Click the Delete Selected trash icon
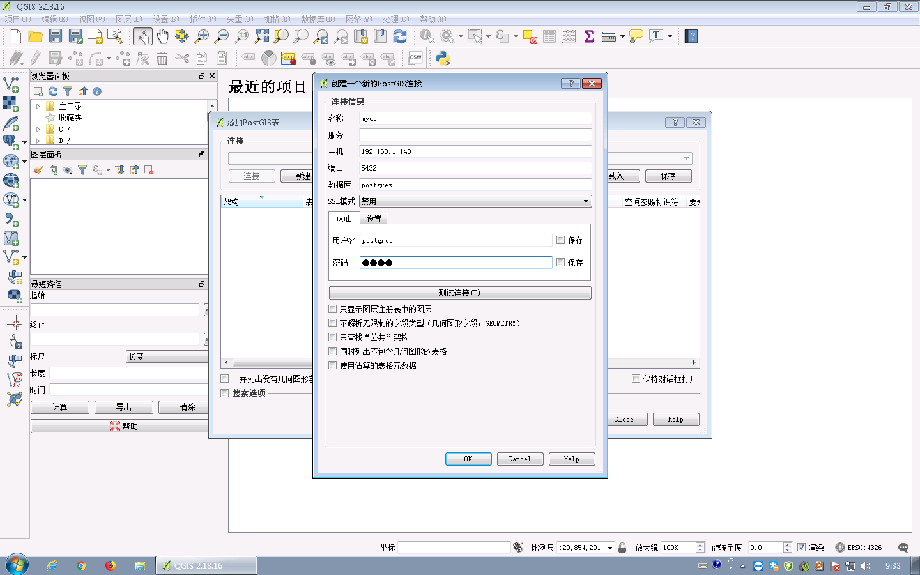The width and height of the screenshot is (920, 575). 162,59
